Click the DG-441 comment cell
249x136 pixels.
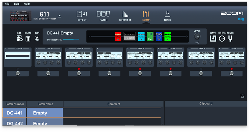112,113
